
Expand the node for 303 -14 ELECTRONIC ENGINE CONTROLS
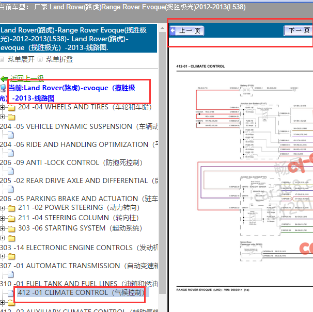pyautogui.click(x=2, y=238)
